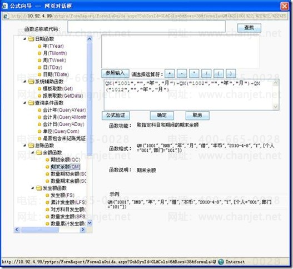Collapse the 总账函数 tree node

pyautogui.click(x=24, y=145)
